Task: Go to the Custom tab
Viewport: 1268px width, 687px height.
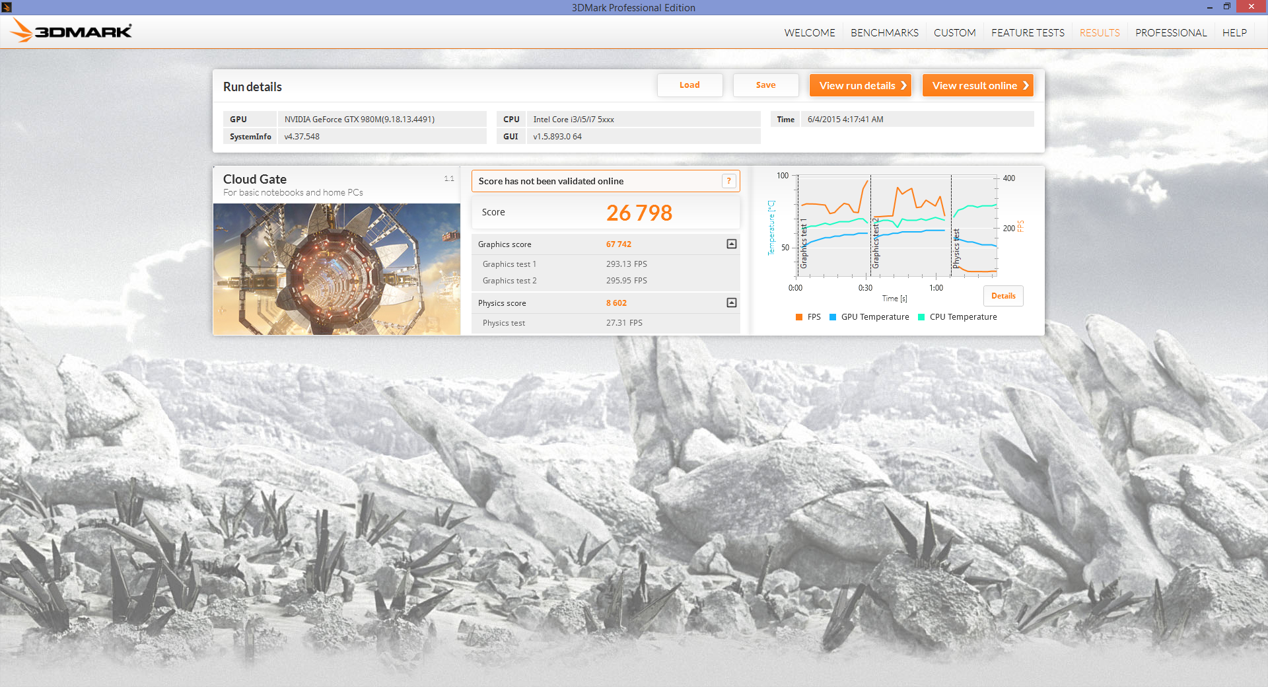Action: coord(954,32)
